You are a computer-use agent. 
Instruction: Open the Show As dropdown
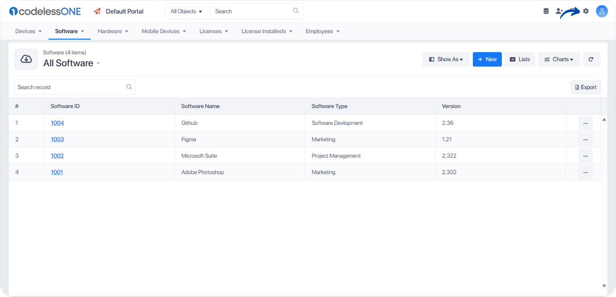pyautogui.click(x=446, y=59)
